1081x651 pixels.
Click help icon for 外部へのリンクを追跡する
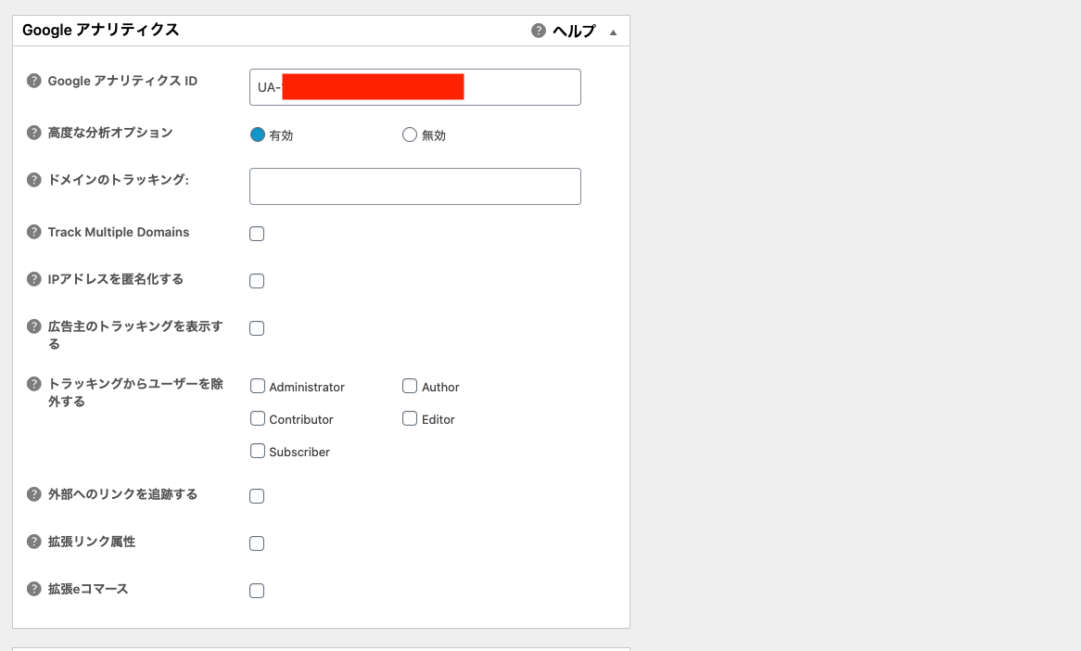coord(33,494)
